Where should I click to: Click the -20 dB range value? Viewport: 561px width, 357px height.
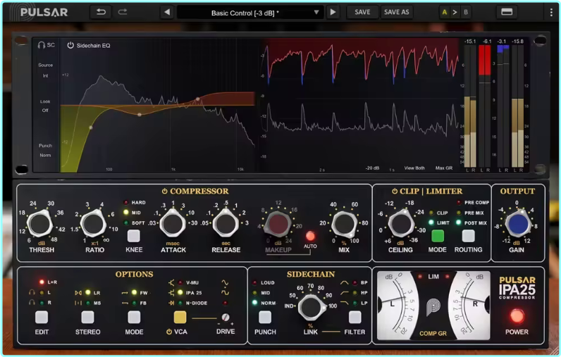372,168
